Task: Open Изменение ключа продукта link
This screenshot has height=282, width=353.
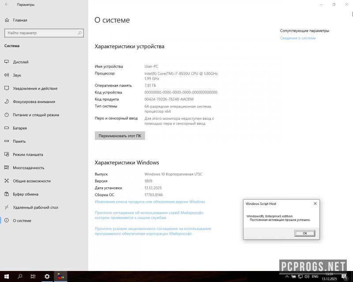Action: pyautogui.click(x=150, y=202)
